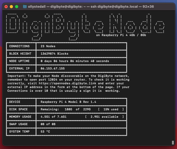
Task: Click the '23 Nodes' value
Action: click(x=48, y=46)
